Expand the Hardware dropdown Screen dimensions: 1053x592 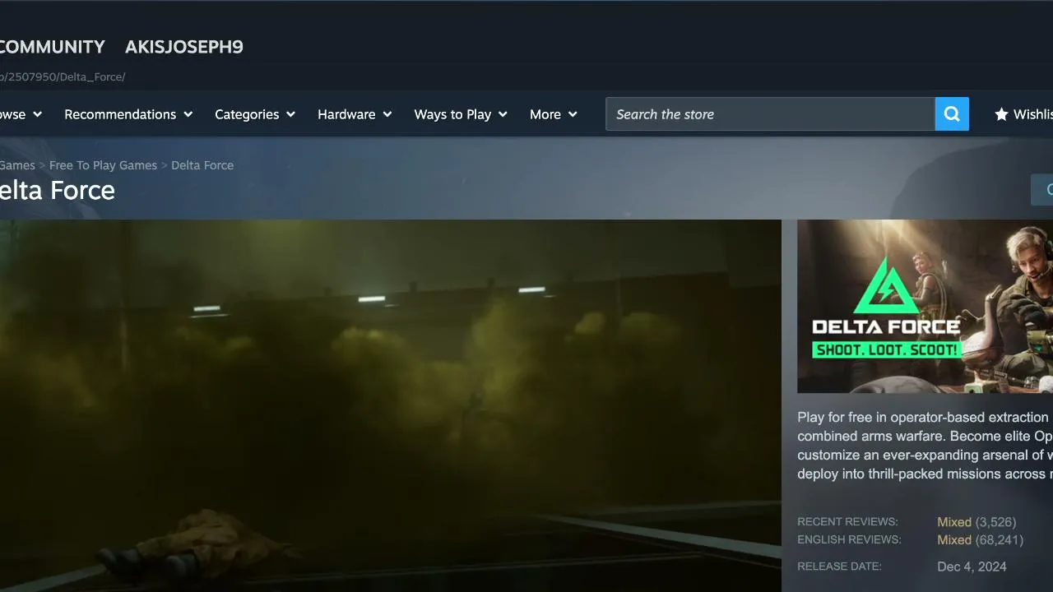click(x=355, y=114)
